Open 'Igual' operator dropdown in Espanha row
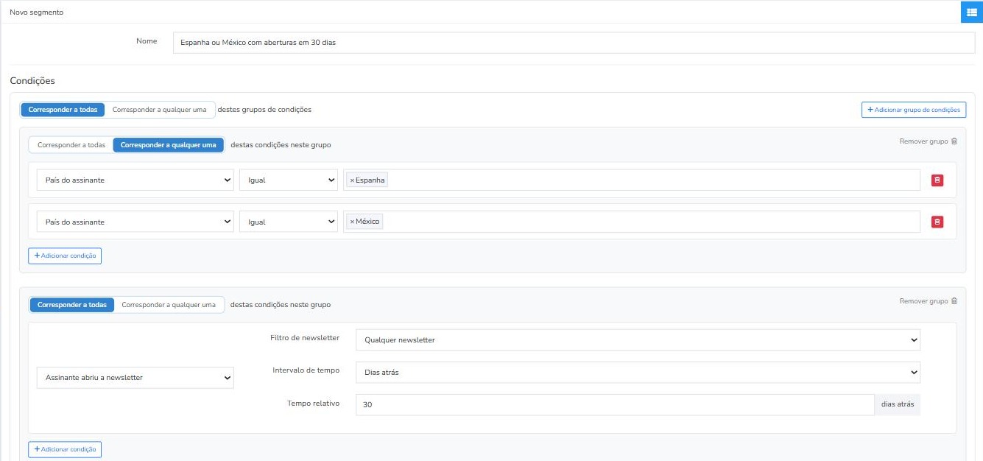Screen dimensions: 983x461 point(289,180)
